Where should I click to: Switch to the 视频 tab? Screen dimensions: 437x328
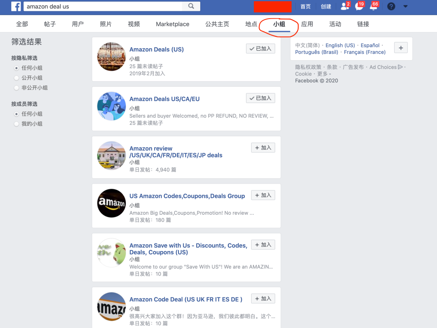tap(134, 24)
